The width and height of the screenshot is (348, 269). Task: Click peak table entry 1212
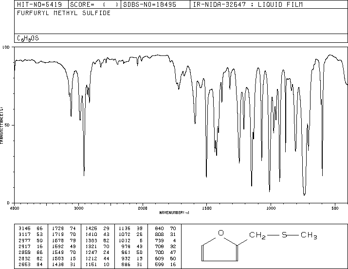point(91,258)
